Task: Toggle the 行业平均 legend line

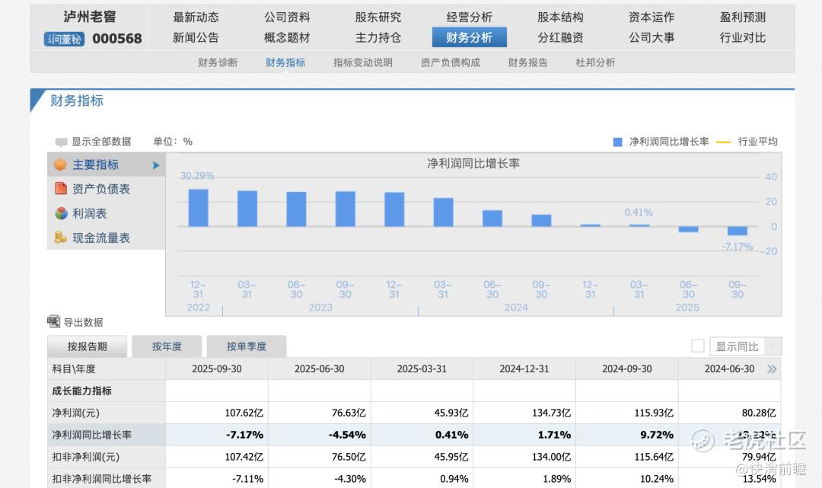Action: coord(723,142)
